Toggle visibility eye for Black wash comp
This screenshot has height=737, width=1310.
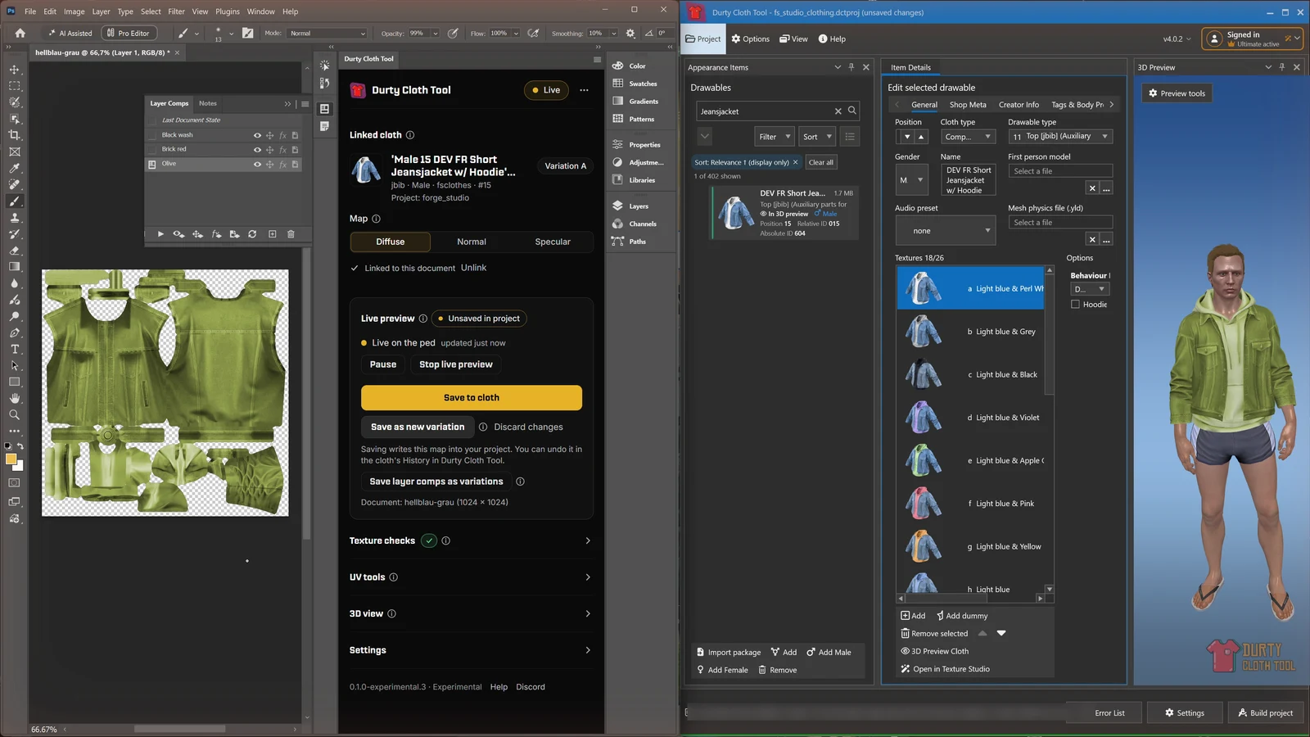coord(257,135)
